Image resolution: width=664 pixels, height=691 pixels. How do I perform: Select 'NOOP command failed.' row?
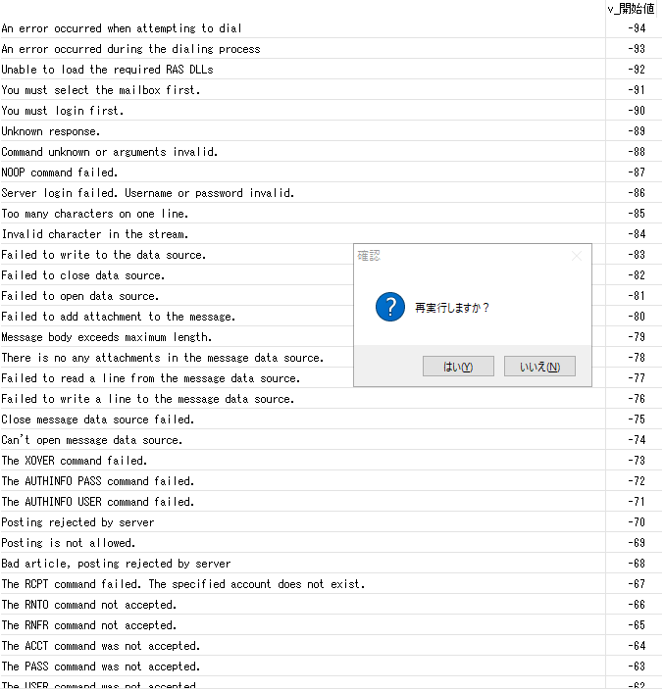(59, 173)
